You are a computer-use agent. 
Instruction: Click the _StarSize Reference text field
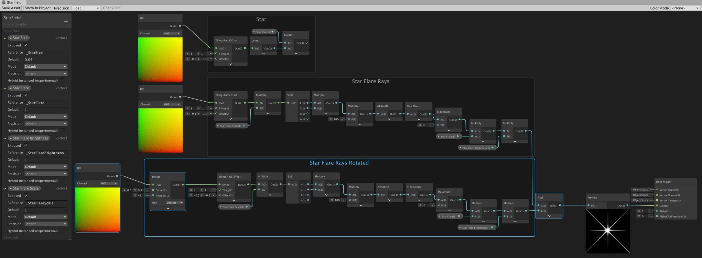tap(46, 53)
